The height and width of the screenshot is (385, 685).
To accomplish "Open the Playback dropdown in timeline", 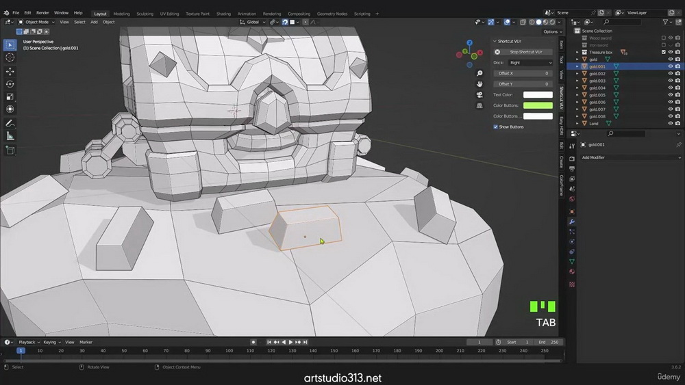I will pyautogui.click(x=29, y=343).
